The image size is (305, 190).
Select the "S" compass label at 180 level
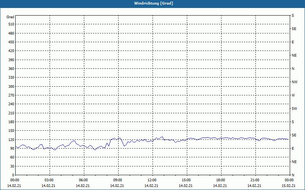point(293,122)
